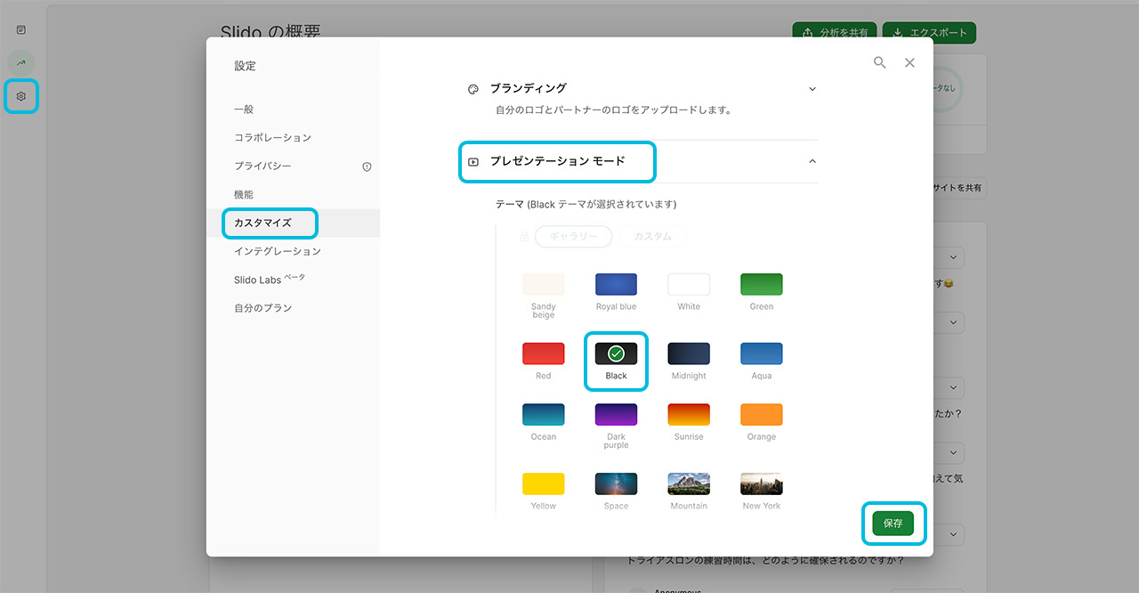Click the 分析を共有 button behind dialog

[836, 33]
